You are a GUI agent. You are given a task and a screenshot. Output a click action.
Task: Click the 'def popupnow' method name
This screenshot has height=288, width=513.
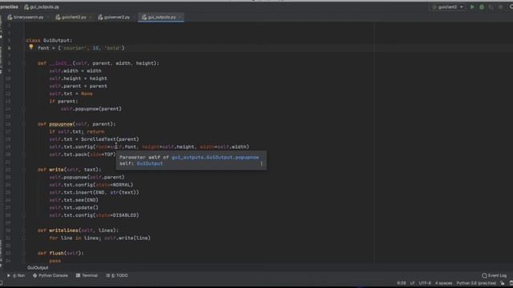coord(61,124)
